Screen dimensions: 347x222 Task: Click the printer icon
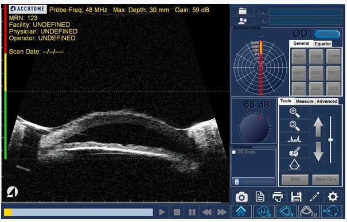278,197
